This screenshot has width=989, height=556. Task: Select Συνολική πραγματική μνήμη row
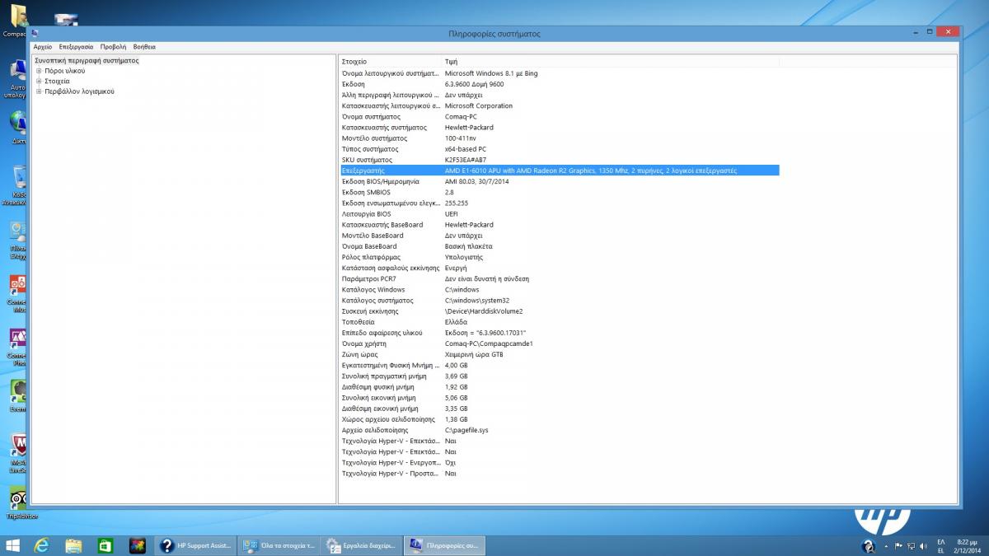click(x=560, y=376)
